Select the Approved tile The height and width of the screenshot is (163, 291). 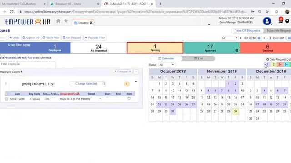[211, 48]
